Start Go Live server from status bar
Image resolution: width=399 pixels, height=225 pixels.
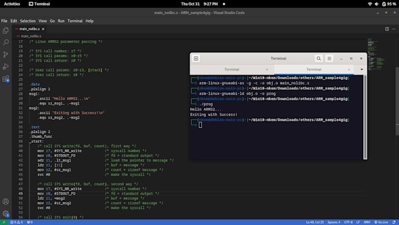[x=381, y=222]
